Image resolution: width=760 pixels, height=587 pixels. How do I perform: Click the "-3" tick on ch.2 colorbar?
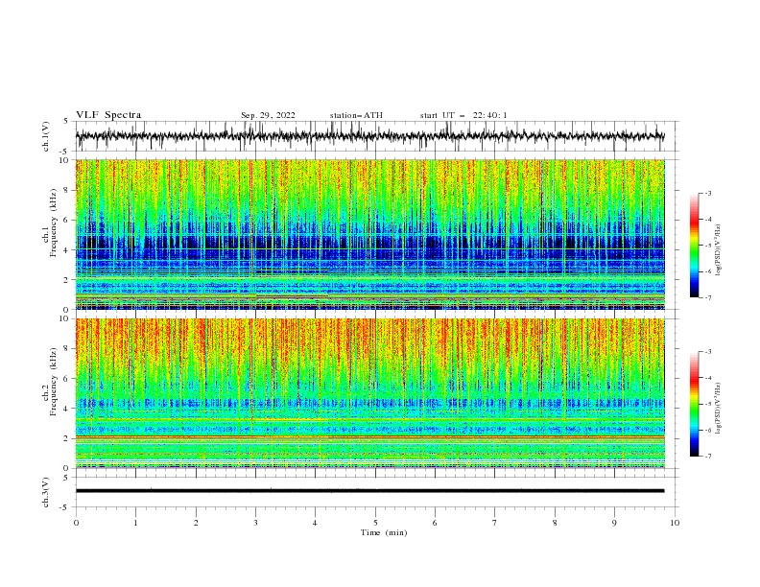(707, 352)
